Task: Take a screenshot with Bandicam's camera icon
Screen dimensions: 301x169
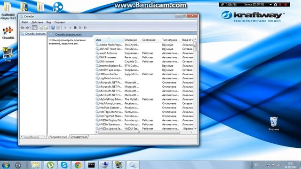Action: click(276, 4)
